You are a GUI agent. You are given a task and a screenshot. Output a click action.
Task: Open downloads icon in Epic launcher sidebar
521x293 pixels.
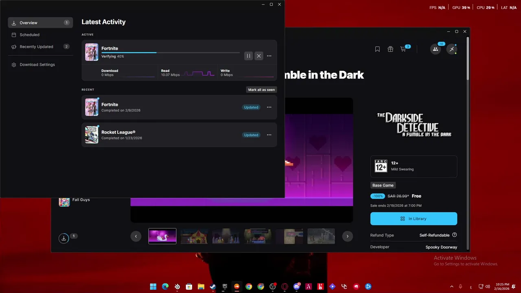63,238
